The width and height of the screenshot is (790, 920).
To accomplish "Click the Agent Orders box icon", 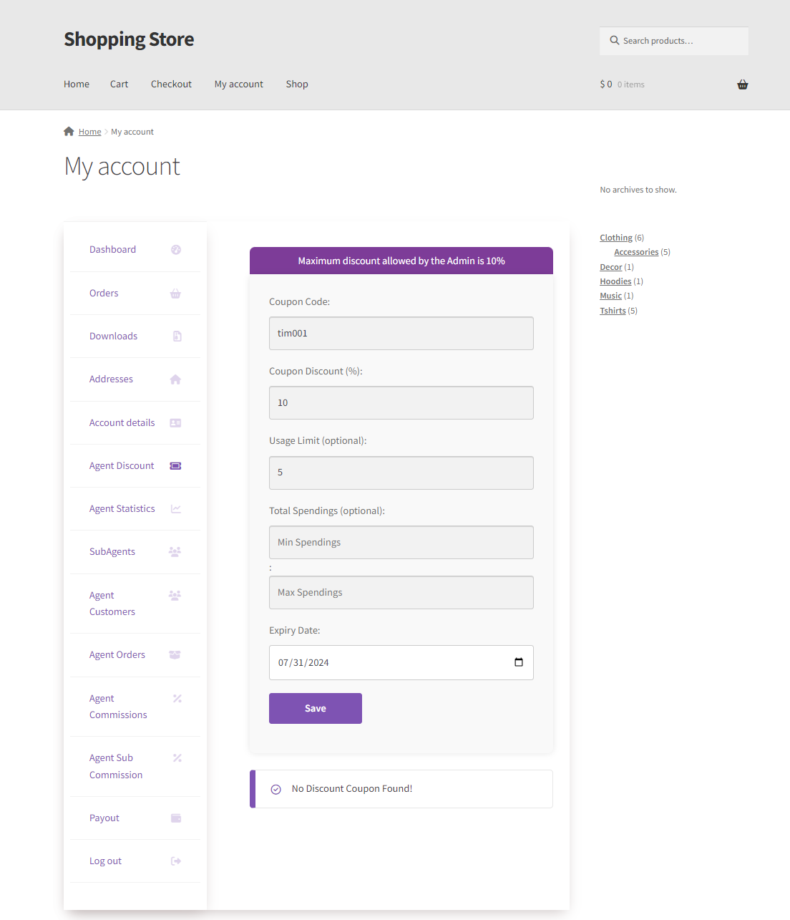I will click(175, 655).
